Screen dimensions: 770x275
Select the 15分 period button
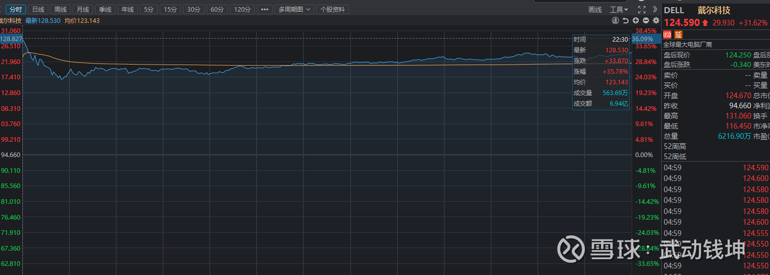(170, 10)
